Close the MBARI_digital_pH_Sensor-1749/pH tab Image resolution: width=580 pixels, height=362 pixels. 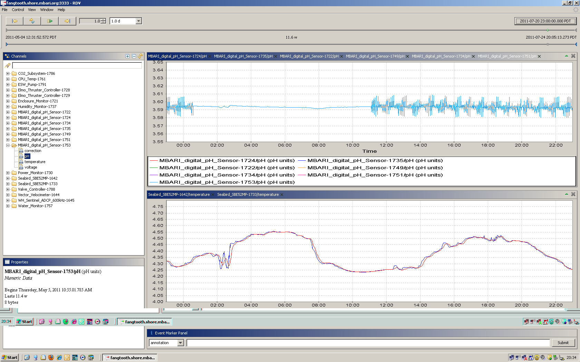click(x=407, y=57)
